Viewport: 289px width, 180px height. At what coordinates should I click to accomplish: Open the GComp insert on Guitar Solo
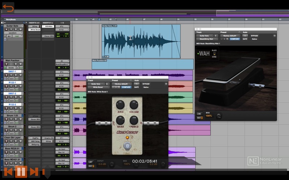pyautogui.click(x=34, y=26)
